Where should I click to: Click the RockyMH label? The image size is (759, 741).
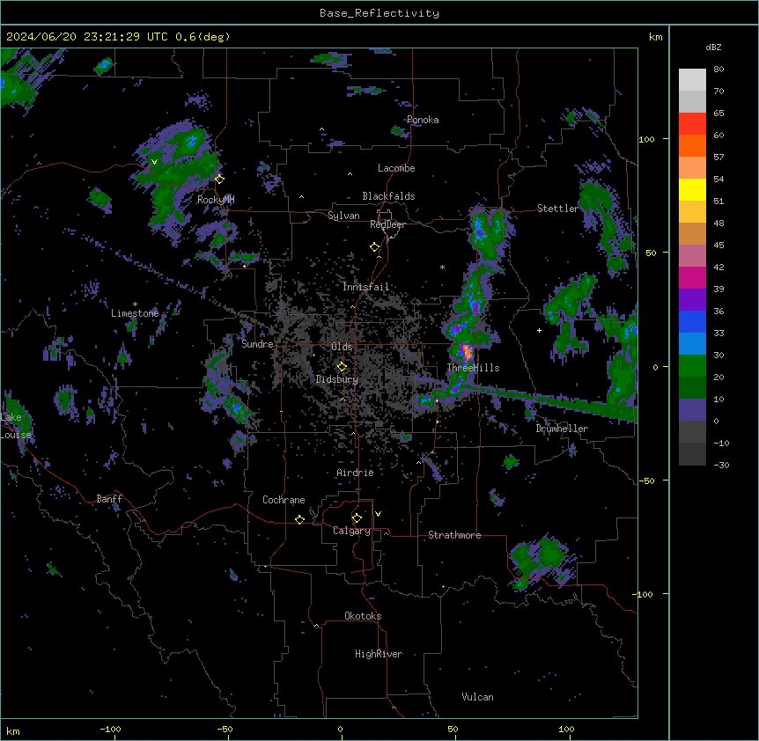(x=216, y=200)
